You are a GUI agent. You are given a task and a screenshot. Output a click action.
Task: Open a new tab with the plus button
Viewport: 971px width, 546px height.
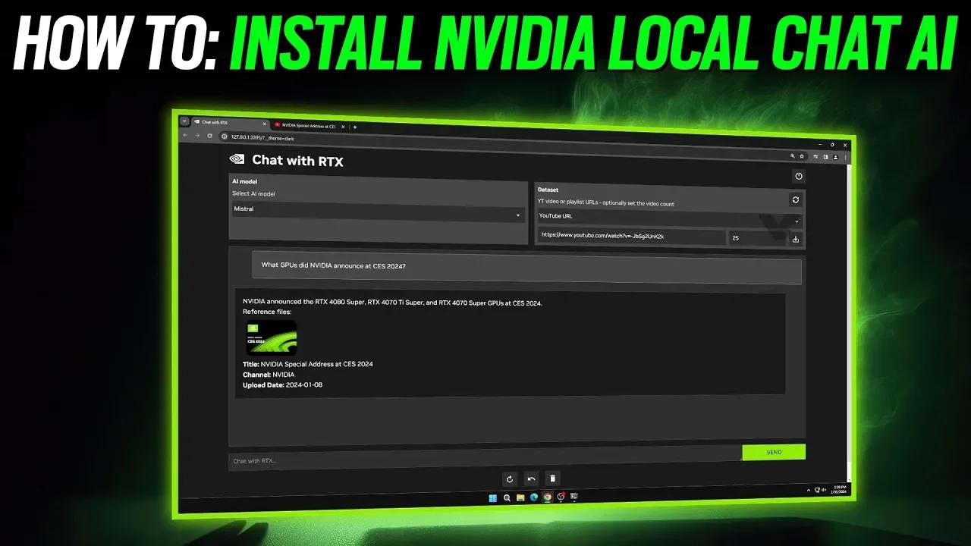click(354, 126)
